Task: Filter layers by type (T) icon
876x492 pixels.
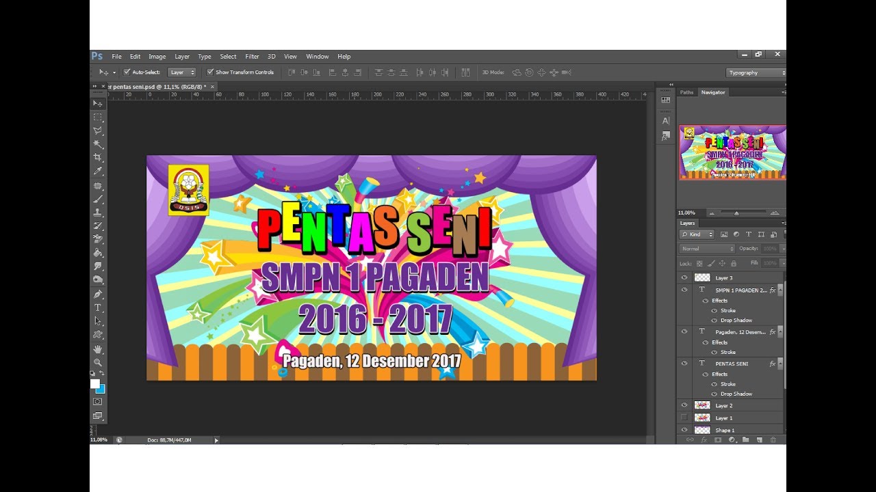Action: point(749,234)
